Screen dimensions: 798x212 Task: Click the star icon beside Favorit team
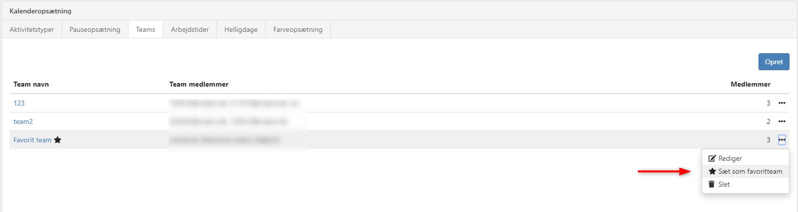click(57, 140)
